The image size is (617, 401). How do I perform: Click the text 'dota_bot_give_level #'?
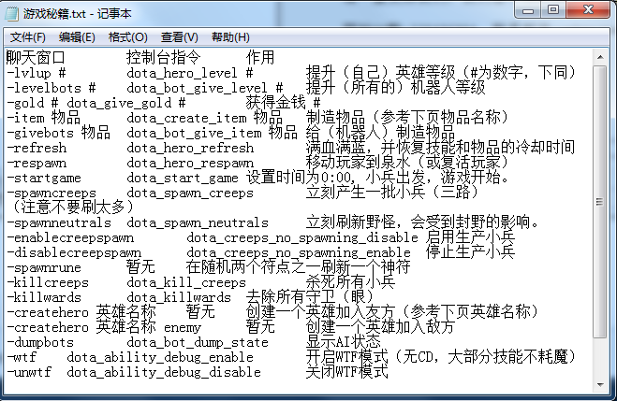(x=205, y=88)
